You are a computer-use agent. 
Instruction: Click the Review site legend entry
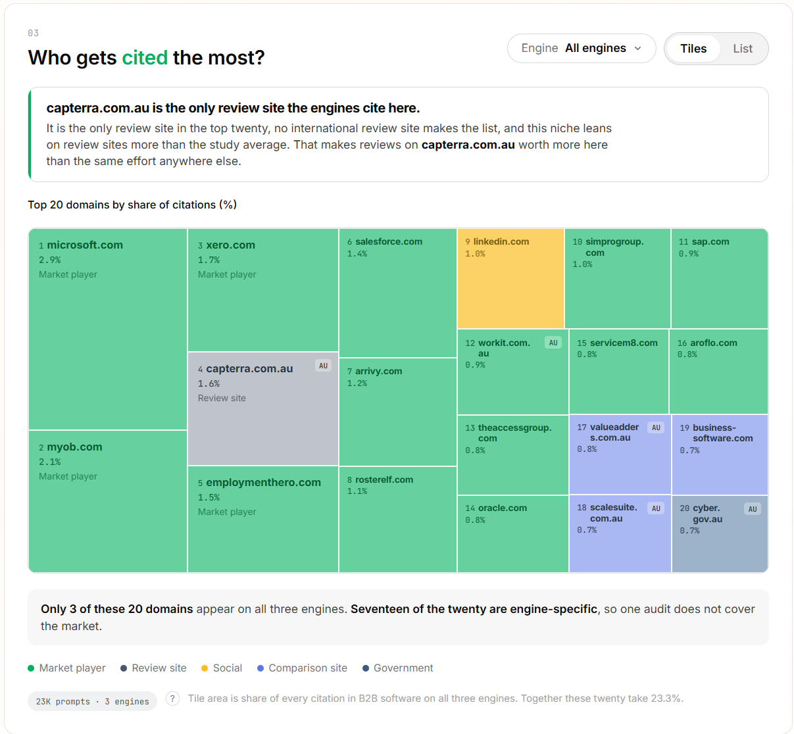coord(153,668)
